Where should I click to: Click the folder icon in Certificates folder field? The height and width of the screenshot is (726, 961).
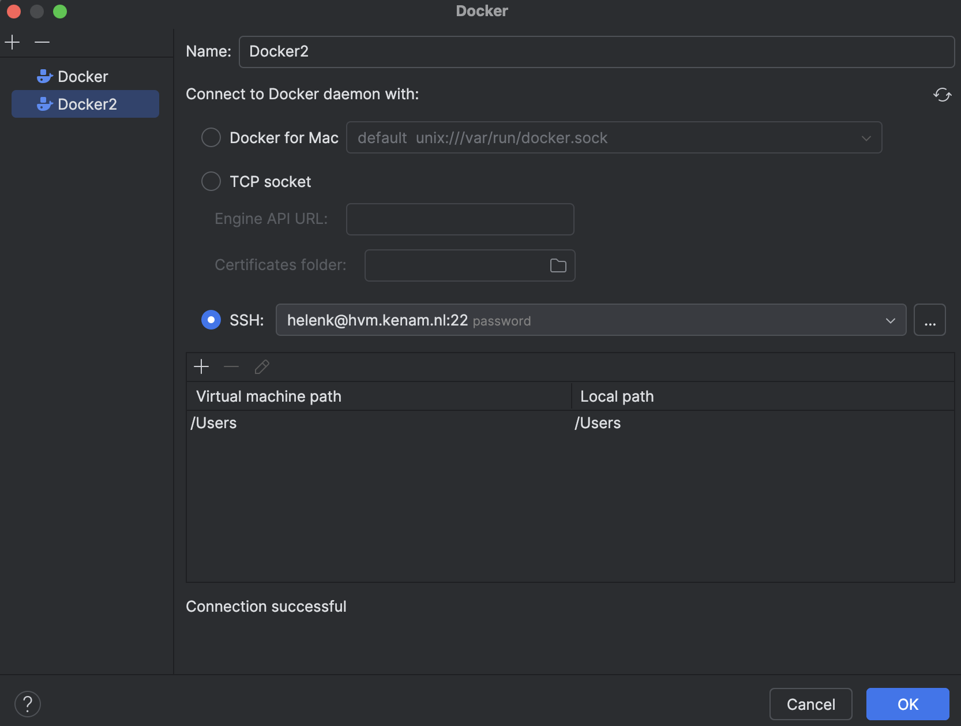click(x=558, y=265)
